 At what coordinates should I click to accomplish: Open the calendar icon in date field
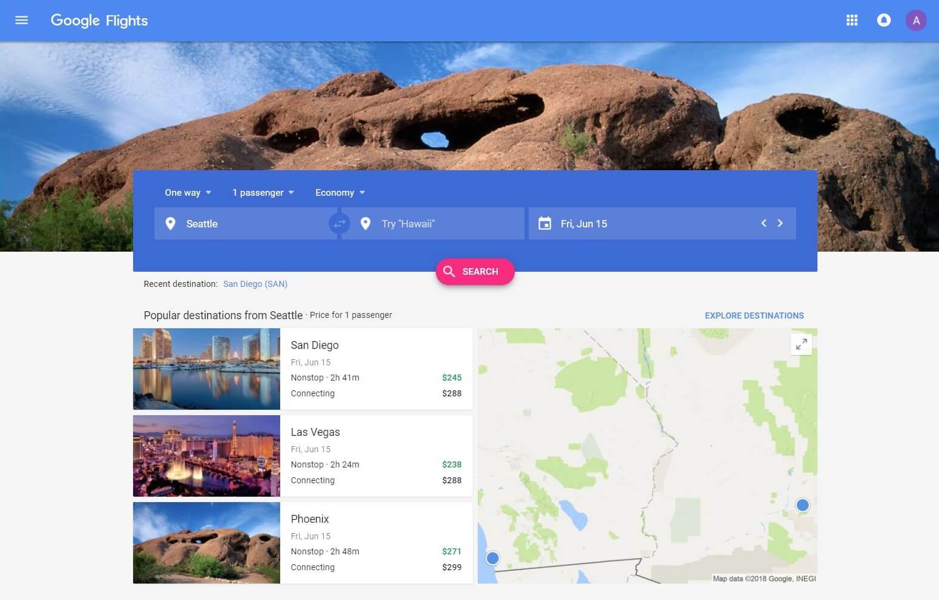[544, 223]
